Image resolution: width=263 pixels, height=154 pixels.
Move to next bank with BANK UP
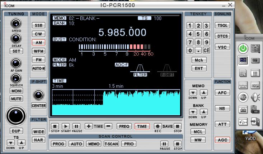pyautogui.click(x=204, y=112)
